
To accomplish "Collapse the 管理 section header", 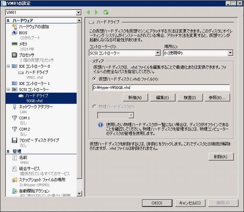I will pyautogui.click(x=8, y=151).
